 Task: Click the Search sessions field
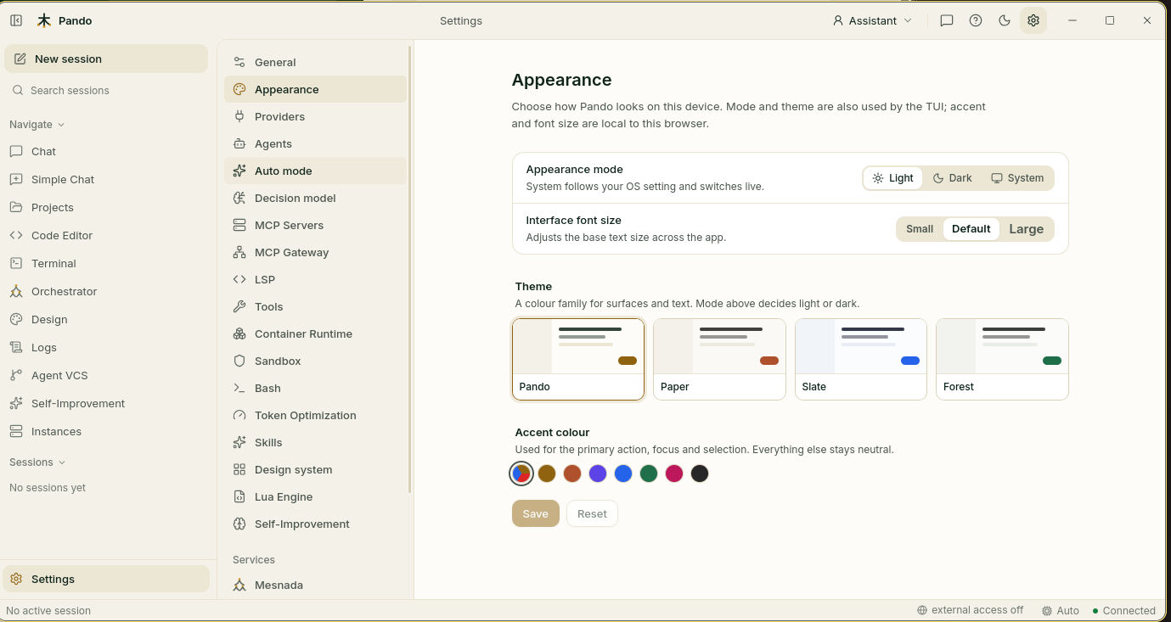106,90
